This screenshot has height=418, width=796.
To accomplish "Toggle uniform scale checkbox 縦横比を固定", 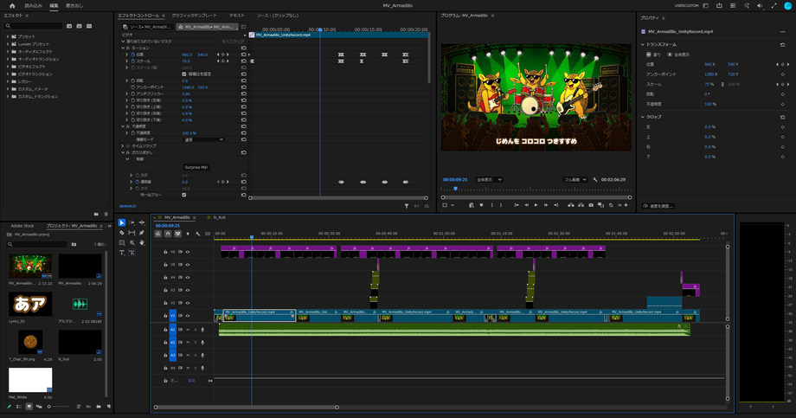I will click(x=183, y=74).
